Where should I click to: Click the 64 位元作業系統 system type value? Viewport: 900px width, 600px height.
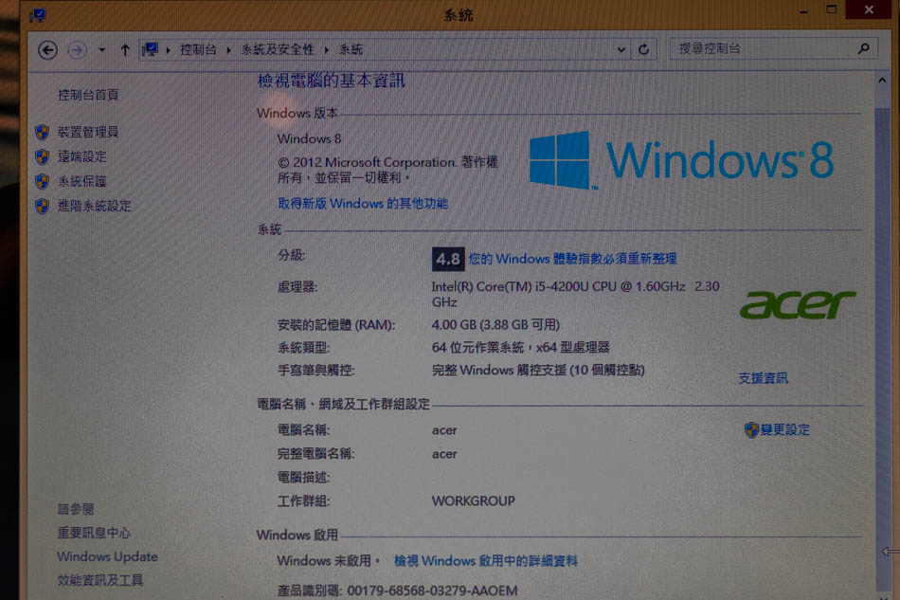click(521, 347)
